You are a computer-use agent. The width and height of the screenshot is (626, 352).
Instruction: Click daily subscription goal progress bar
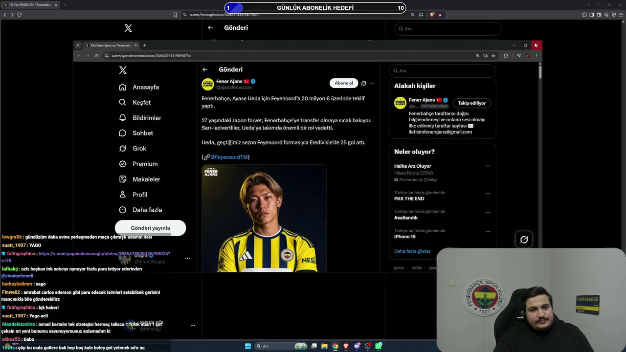point(315,8)
